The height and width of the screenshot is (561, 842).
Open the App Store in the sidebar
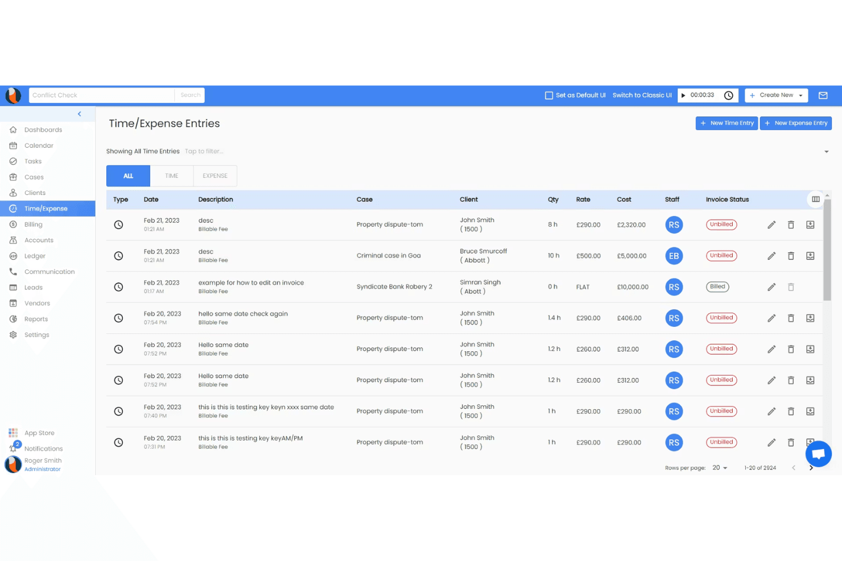pos(39,433)
